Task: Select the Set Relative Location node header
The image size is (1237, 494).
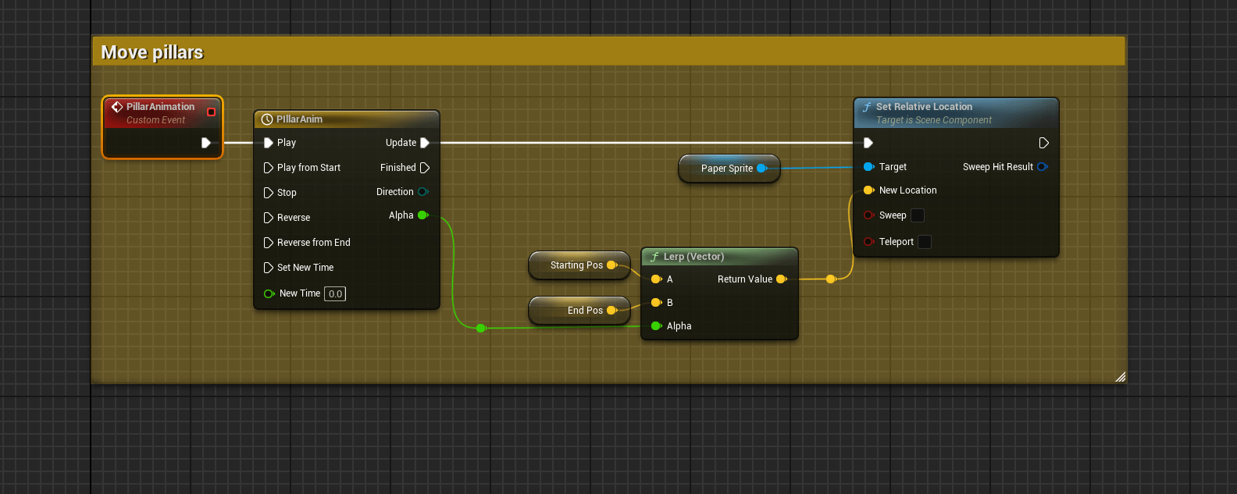Action: (x=957, y=113)
